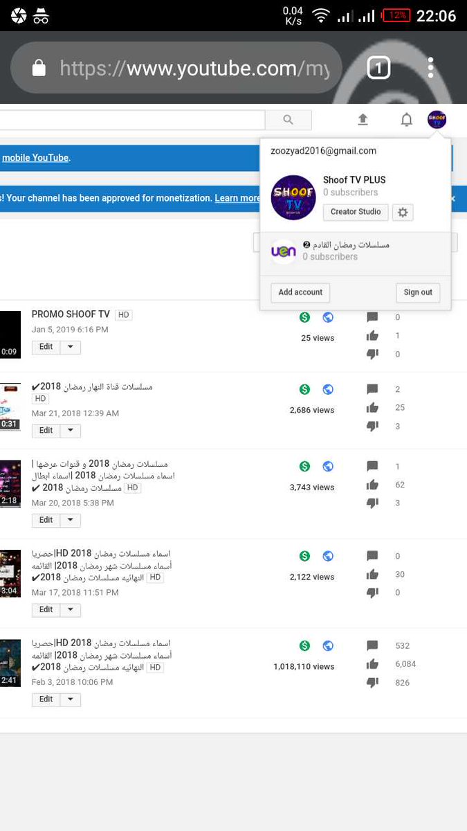467x831 pixels.
Task: Click dollar icon on the 2,122 views video
Action: coord(304,556)
